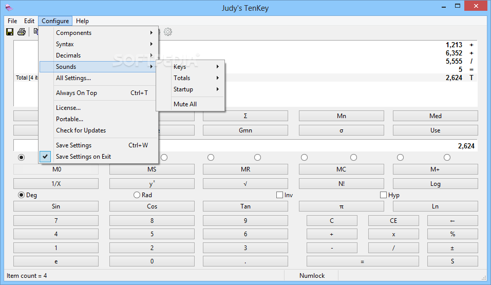
Task: Expand the Keys sounds submenu
Action: tap(191, 67)
